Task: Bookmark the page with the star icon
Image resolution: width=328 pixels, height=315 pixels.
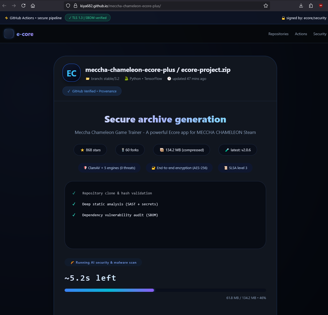Action: [x=266, y=6]
